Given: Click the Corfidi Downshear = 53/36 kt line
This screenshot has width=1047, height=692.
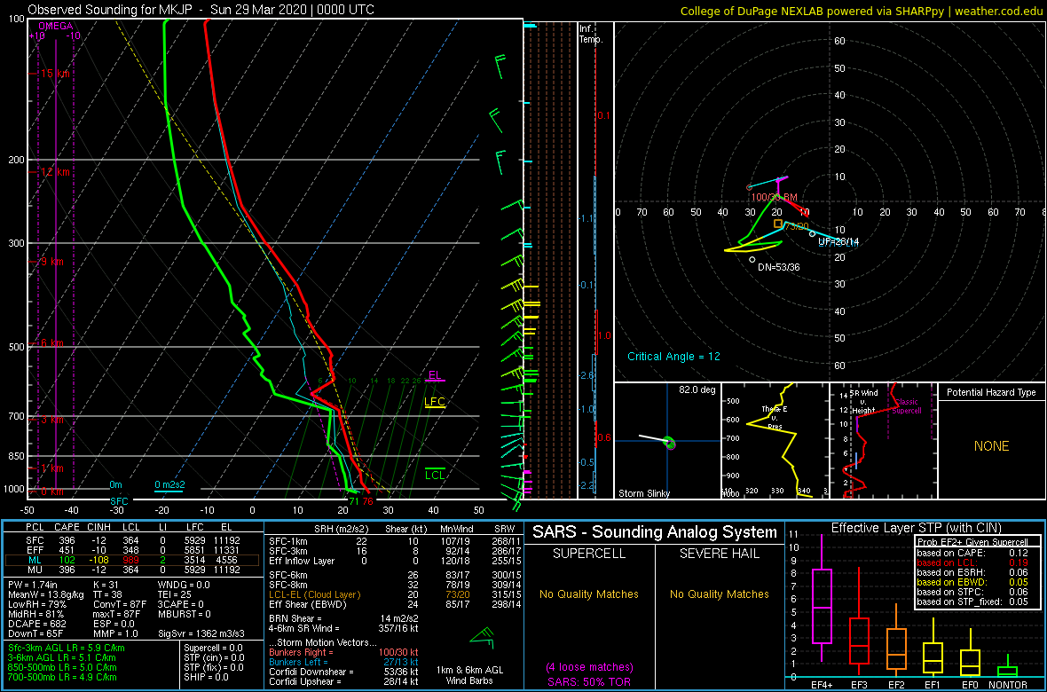Looking at the screenshot, I should [x=343, y=672].
